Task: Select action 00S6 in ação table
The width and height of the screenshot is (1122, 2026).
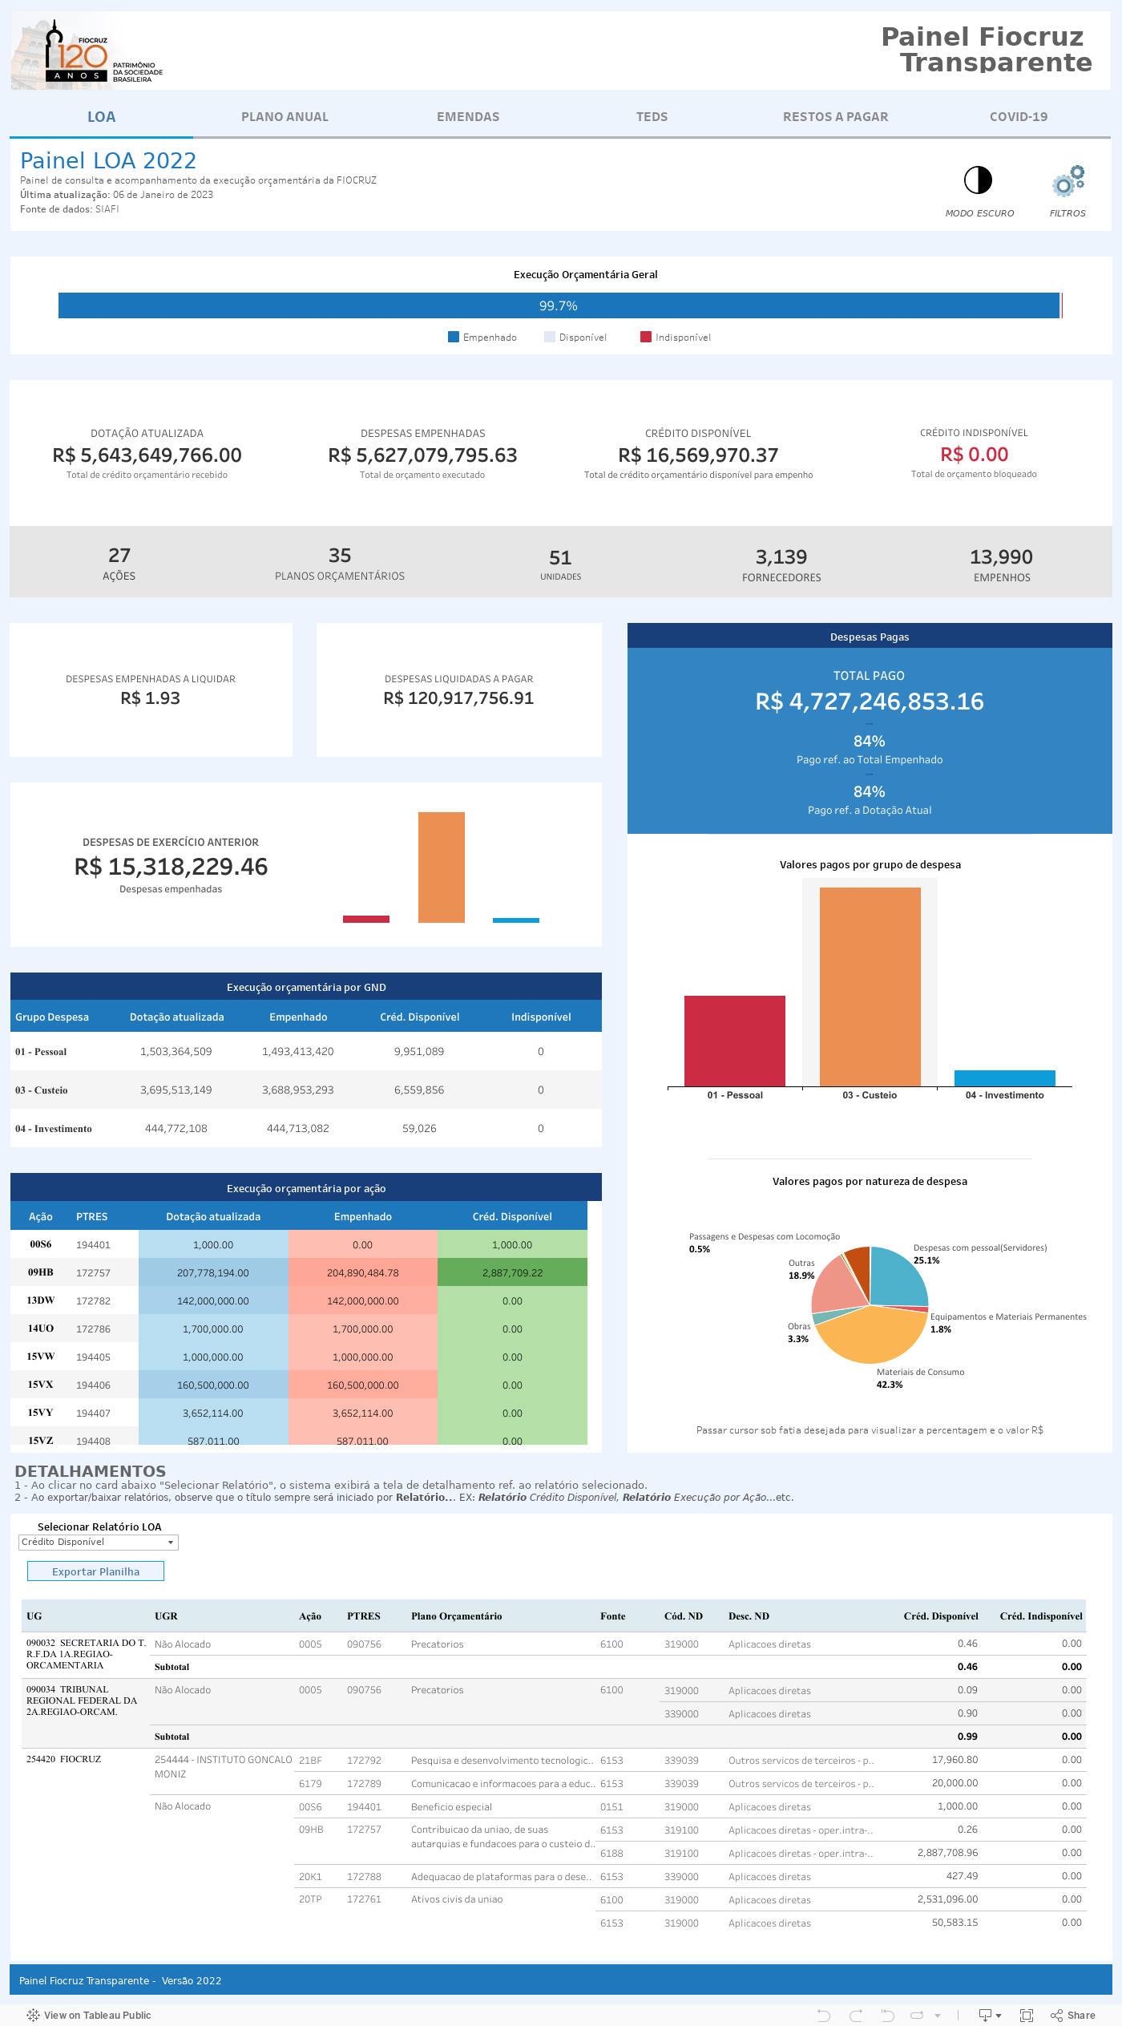Action: tap(41, 1244)
